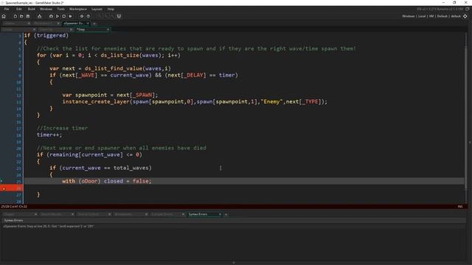
Task: Close the oSpawner Events workspace tab
Action: point(88,23)
